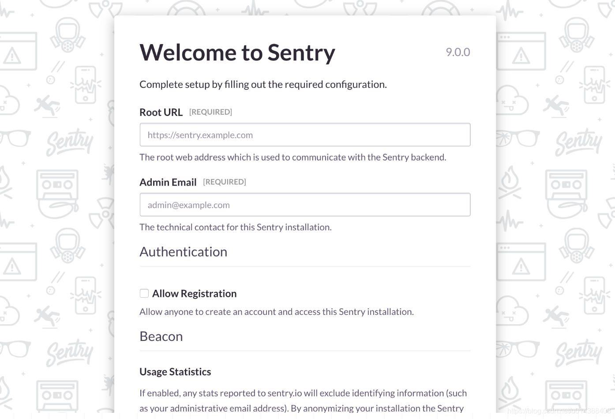Click the Beacon section heading

161,336
